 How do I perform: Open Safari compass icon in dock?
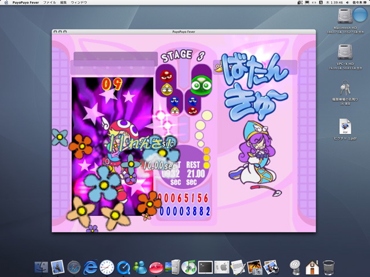click(74, 267)
